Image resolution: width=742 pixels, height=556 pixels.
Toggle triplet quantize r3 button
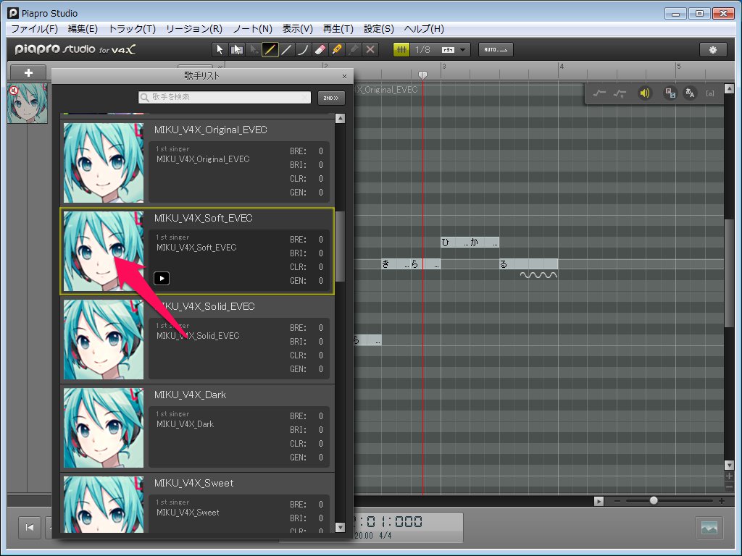click(x=448, y=50)
